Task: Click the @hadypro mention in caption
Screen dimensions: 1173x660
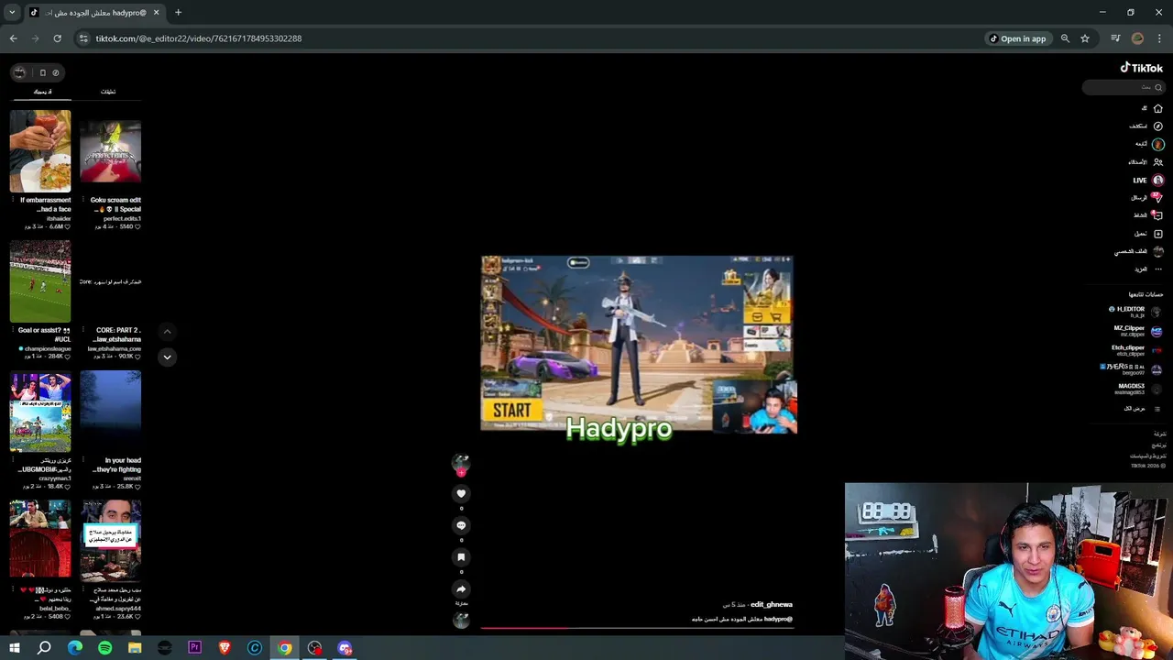Action: (778, 620)
